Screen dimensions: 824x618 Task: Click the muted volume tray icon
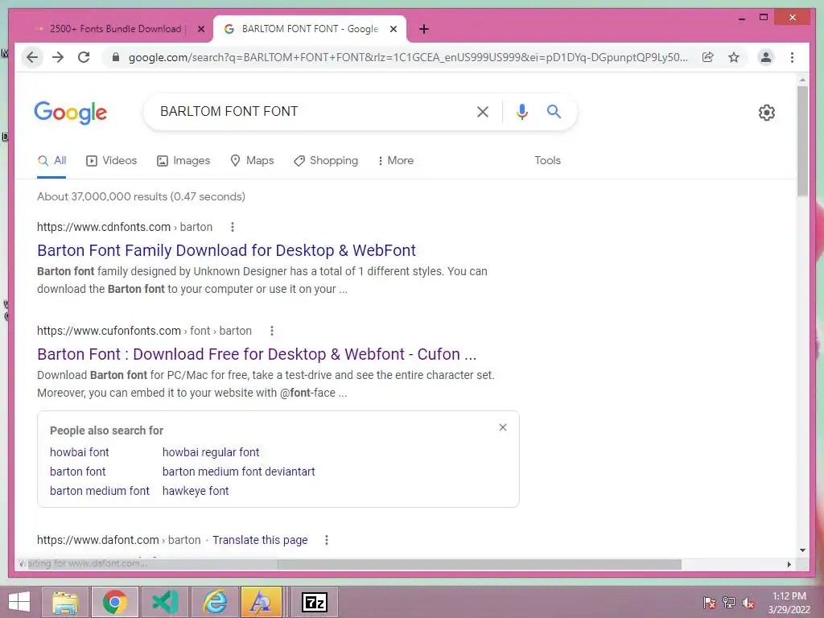pyautogui.click(x=748, y=603)
